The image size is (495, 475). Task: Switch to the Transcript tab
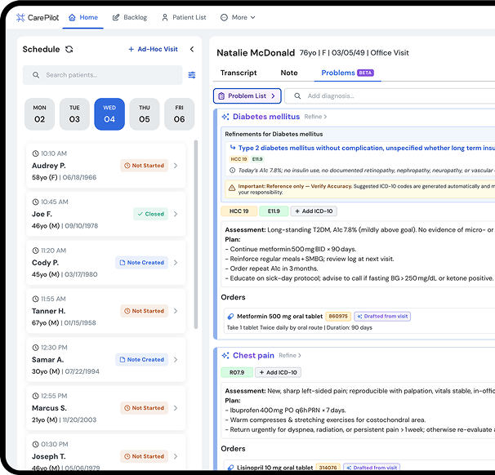pyautogui.click(x=239, y=73)
